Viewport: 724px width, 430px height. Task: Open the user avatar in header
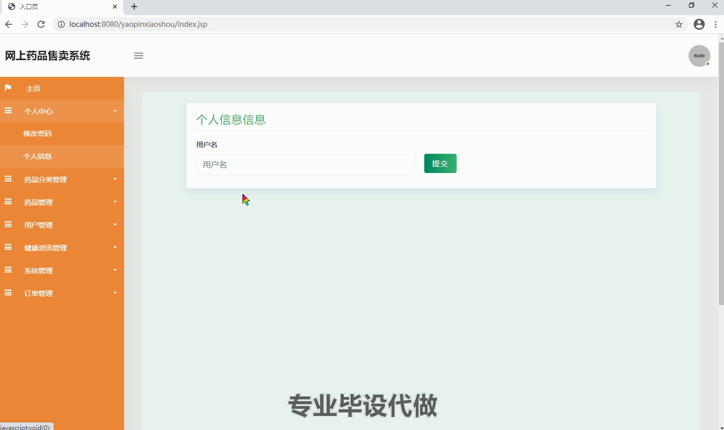click(x=699, y=56)
